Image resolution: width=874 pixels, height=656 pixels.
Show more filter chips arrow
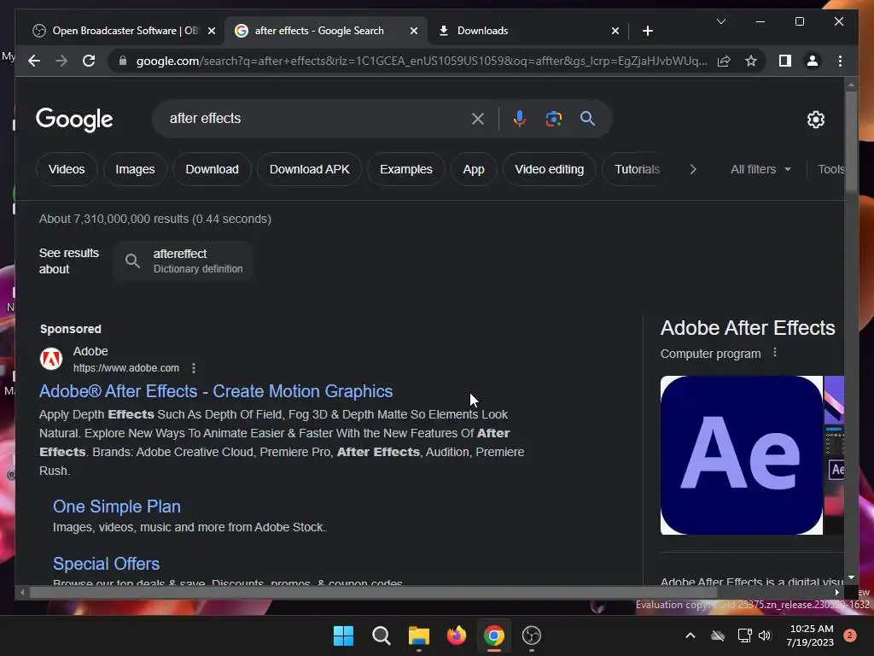[693, 169]
